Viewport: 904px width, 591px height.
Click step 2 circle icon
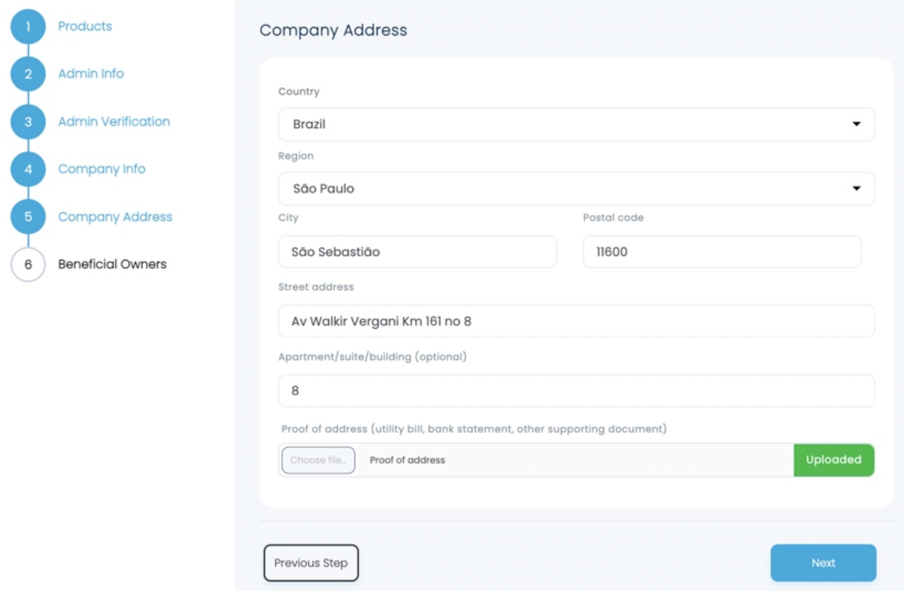28,74
